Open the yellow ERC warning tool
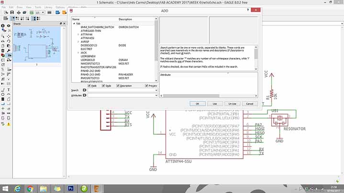The width and height of the screenshot is (344, 193). pos(9,124)
